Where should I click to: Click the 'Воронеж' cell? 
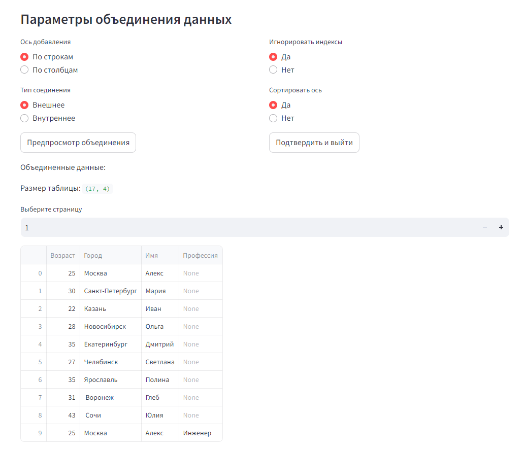pos(111,397)
